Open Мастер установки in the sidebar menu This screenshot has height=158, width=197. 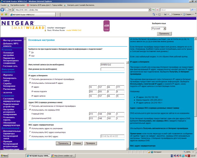coord(12,40)
